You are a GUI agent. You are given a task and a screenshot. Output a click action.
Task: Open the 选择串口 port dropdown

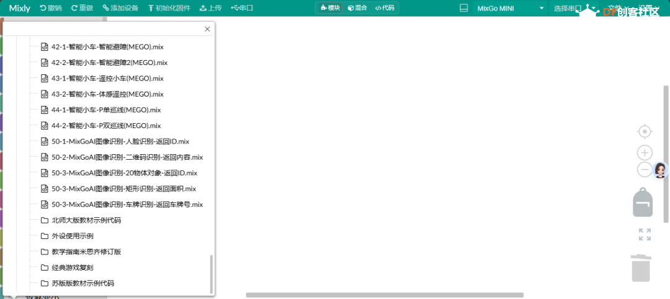click(x=574, y=7)
